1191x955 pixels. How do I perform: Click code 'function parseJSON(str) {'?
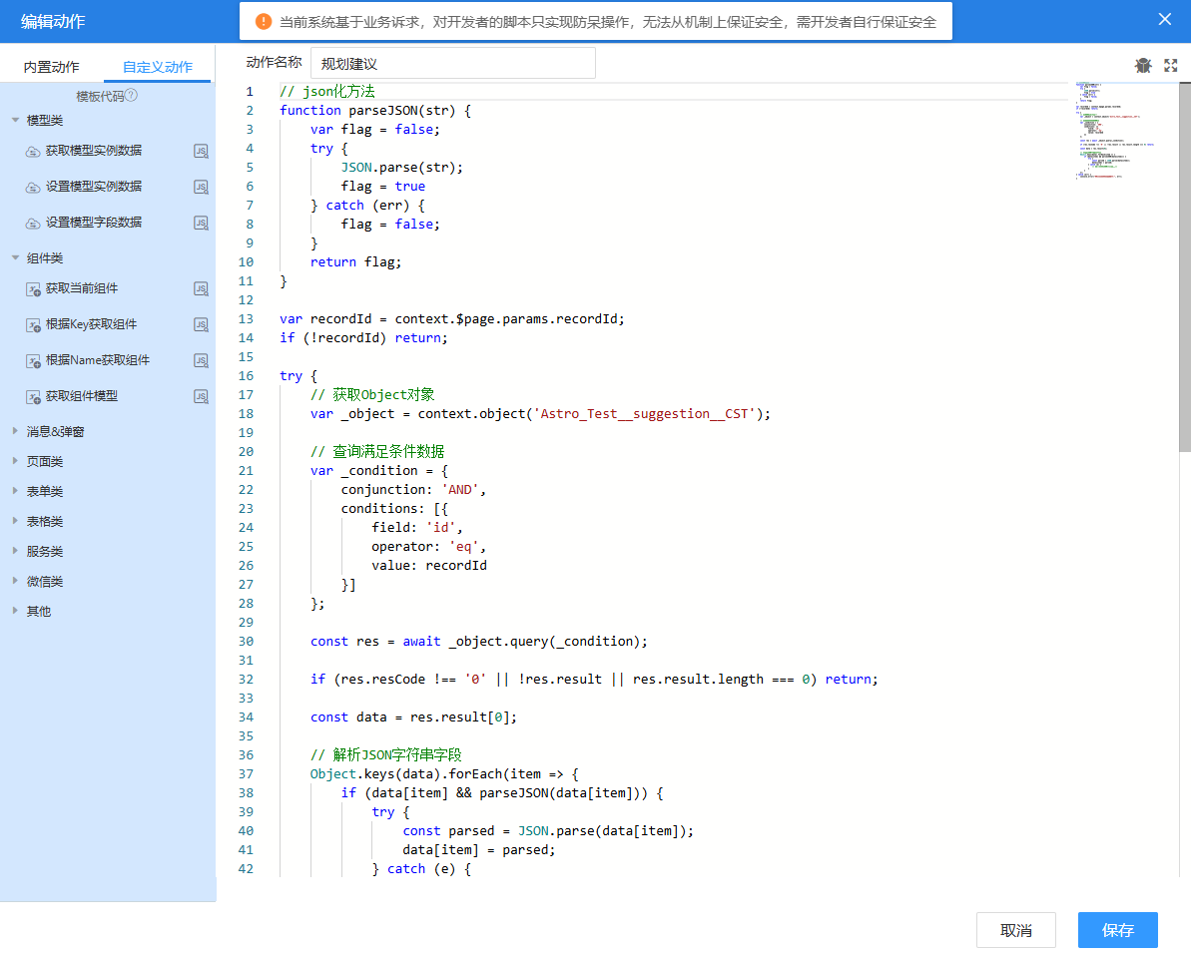pyautogui.click(x=375, y=110)
